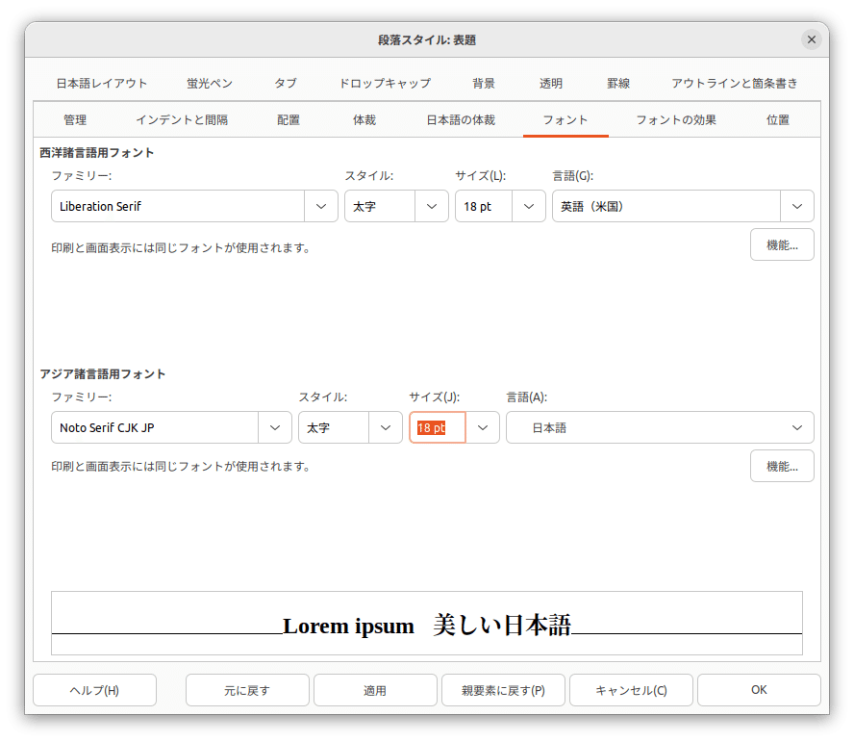Close the 段落スタイル dialog

coord(811,39)
